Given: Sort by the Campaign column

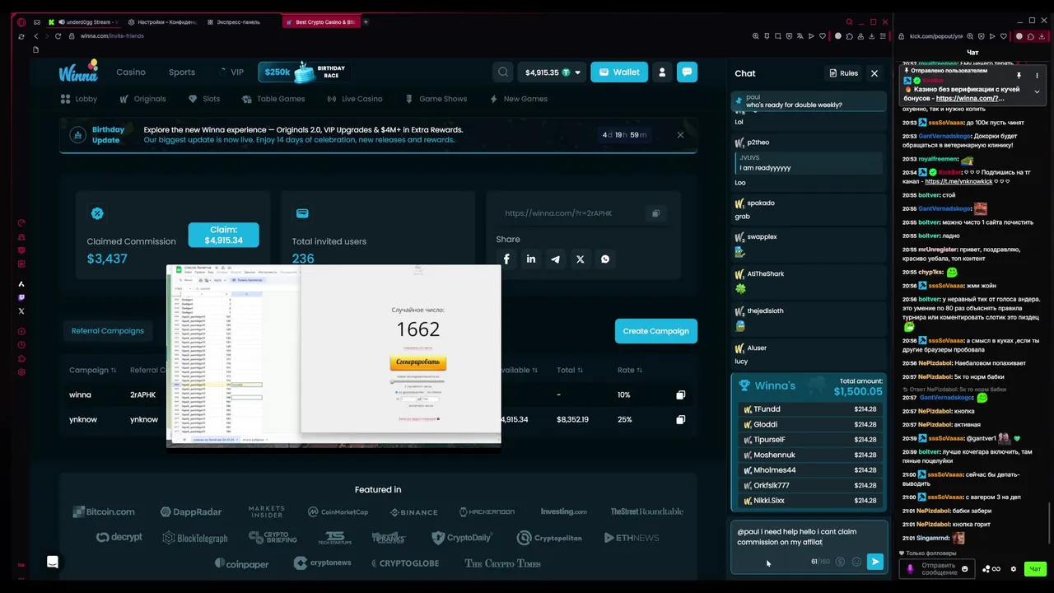Looking at the screenshot, I should click(92, 371).
